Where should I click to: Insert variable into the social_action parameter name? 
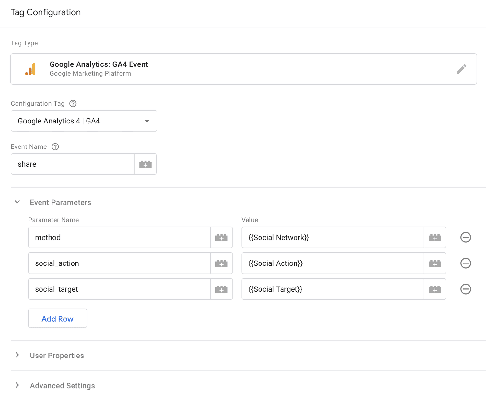(222, 263)
